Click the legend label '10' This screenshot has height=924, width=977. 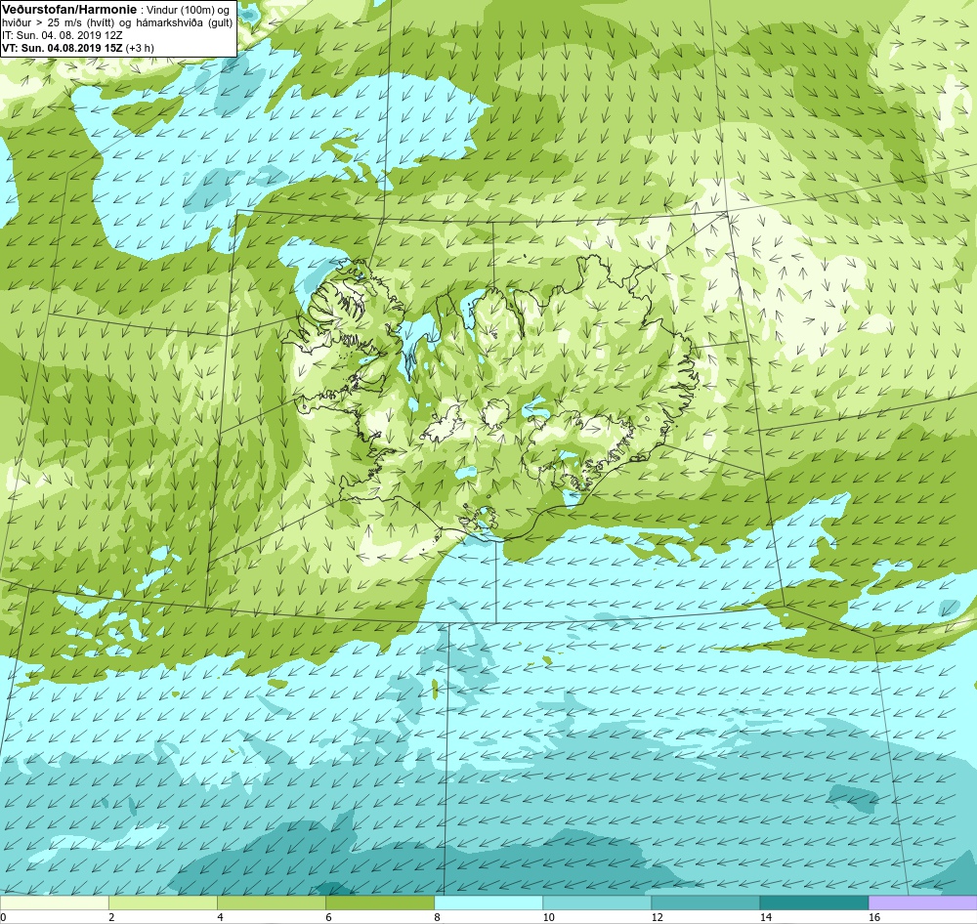(548, 917)
